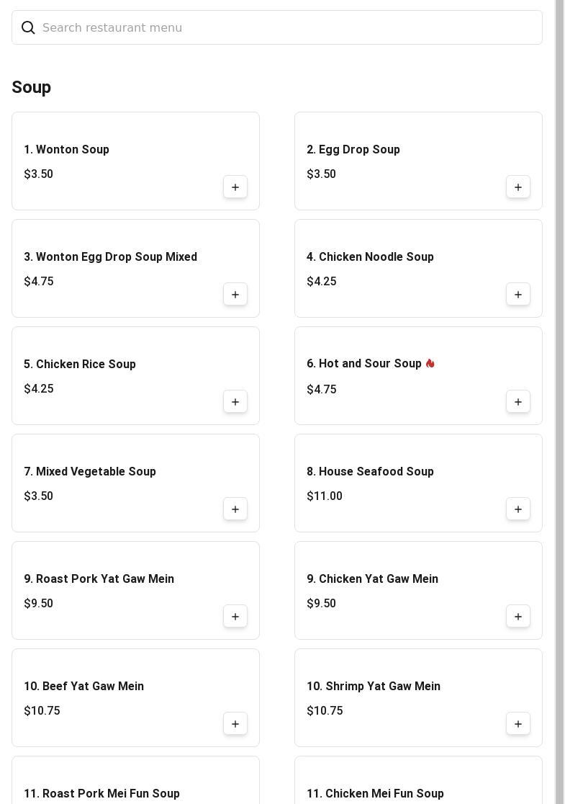Add Chicken Yat Gaw Mein to cart

(518, 617)
